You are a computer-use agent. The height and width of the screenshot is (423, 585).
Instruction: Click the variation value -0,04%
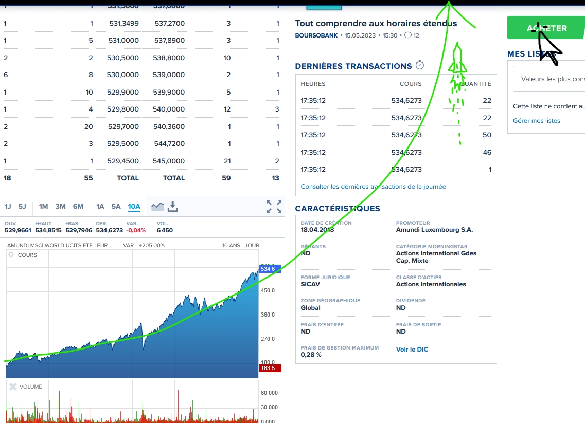click(136, 230)
